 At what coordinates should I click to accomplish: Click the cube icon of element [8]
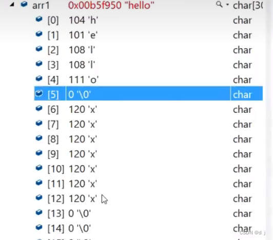39,138
